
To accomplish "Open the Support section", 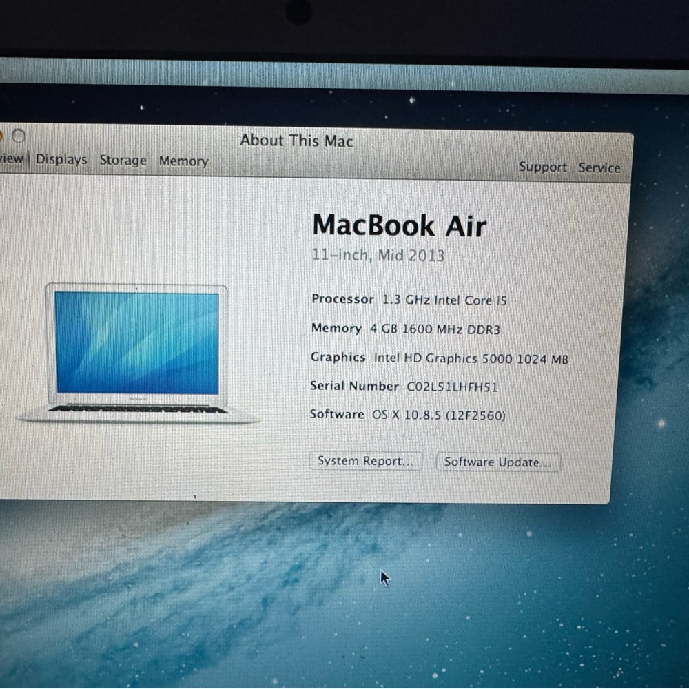I will (543, 167).
